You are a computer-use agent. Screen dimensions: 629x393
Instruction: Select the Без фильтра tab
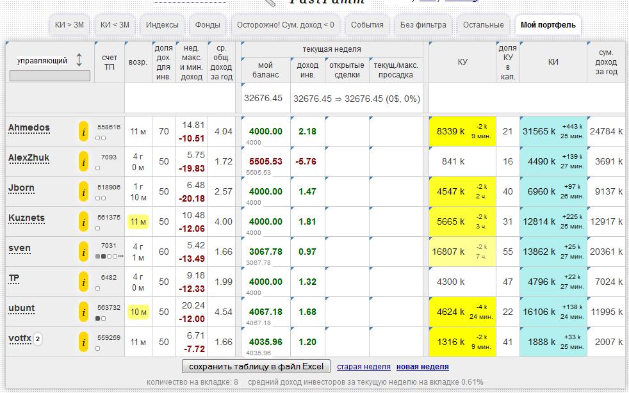click(423, 25)
